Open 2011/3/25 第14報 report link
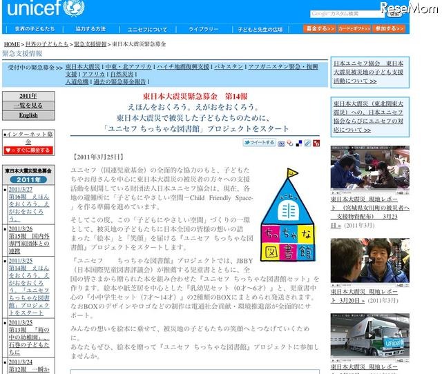The image size is (442, 374). (29, 286)
